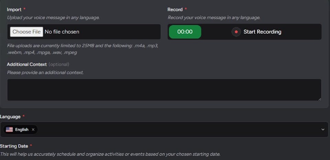Click the US flag icon

coord(9,130)
